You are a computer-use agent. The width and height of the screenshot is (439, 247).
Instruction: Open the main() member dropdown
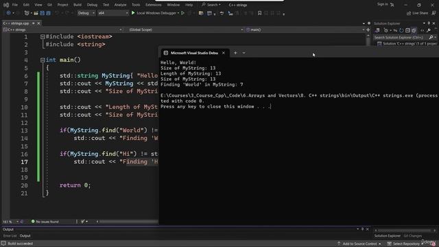(x=305, y=30)
